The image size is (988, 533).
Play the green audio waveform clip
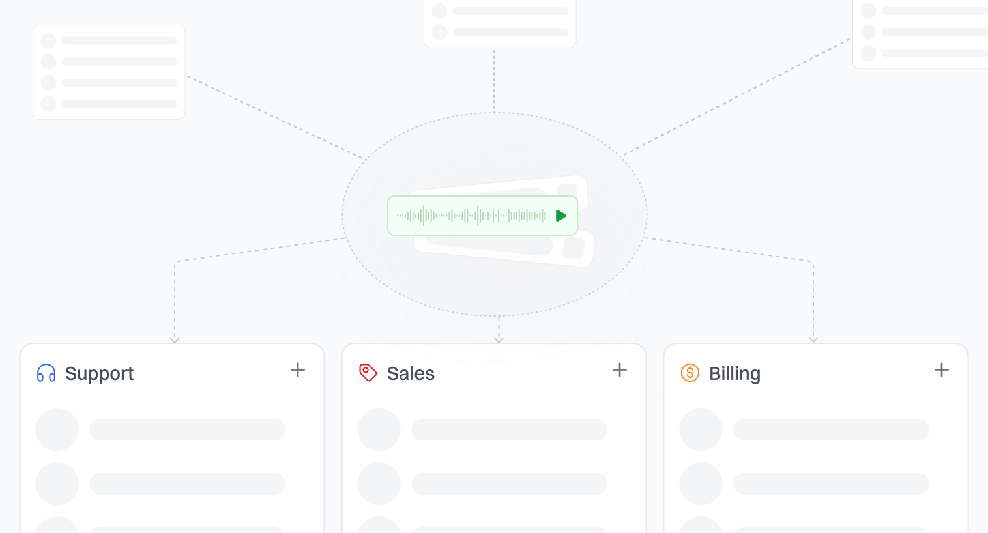(560, 216)
